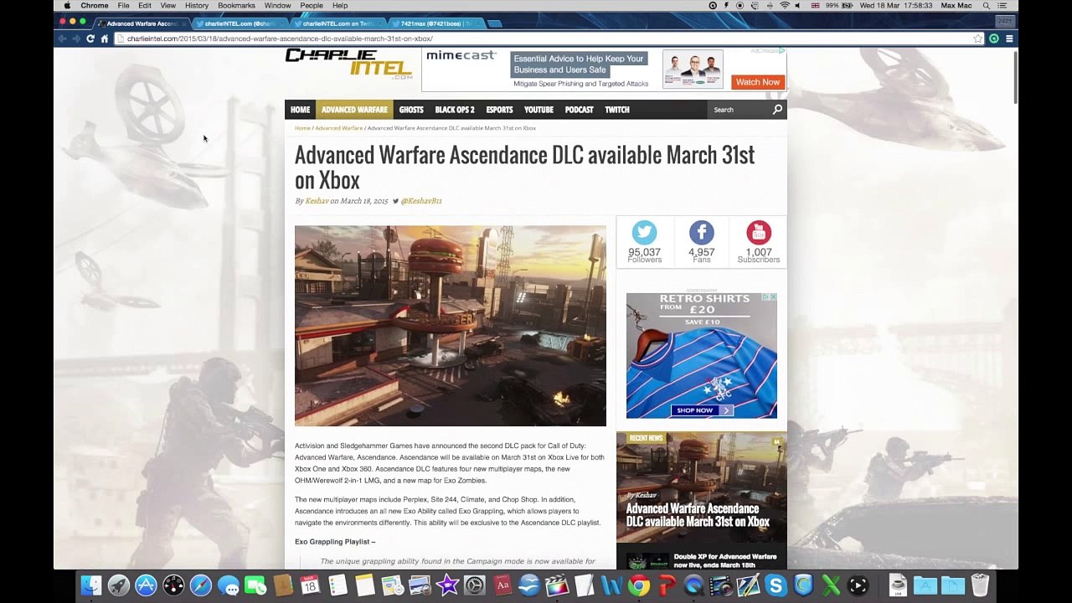This screenshot has width=1072, height=603.
Task: Click the Watch Now ad button
Action: point(757,82)
